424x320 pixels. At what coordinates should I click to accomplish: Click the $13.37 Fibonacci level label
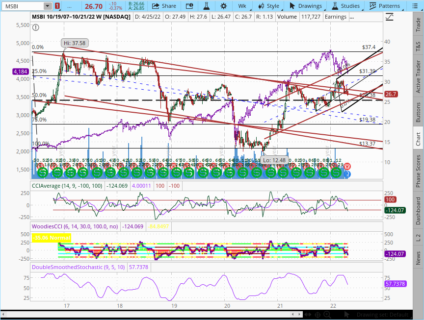coord(368,144)
